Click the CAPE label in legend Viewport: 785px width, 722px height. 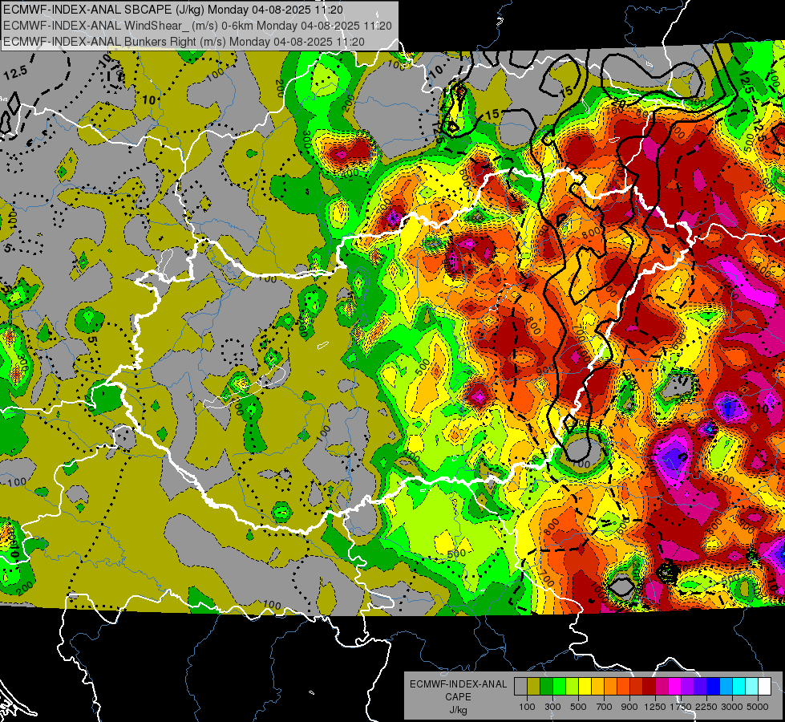pos(458,697)
